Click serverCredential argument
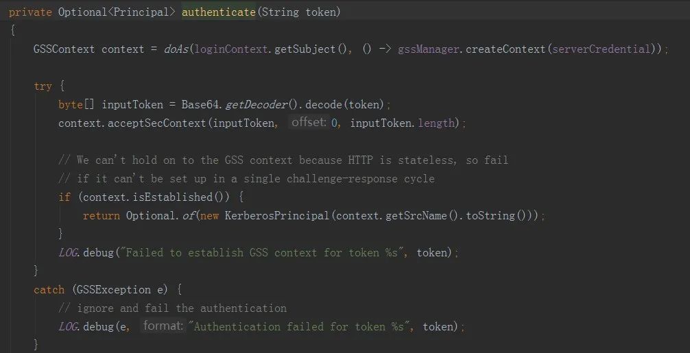The width and height of the screenshot is (690, 353). pos(602,49)
